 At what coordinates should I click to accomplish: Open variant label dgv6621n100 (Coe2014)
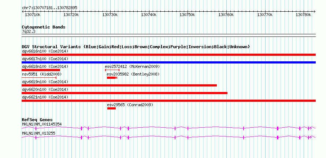pyautogui.click(x=45, y=97)
